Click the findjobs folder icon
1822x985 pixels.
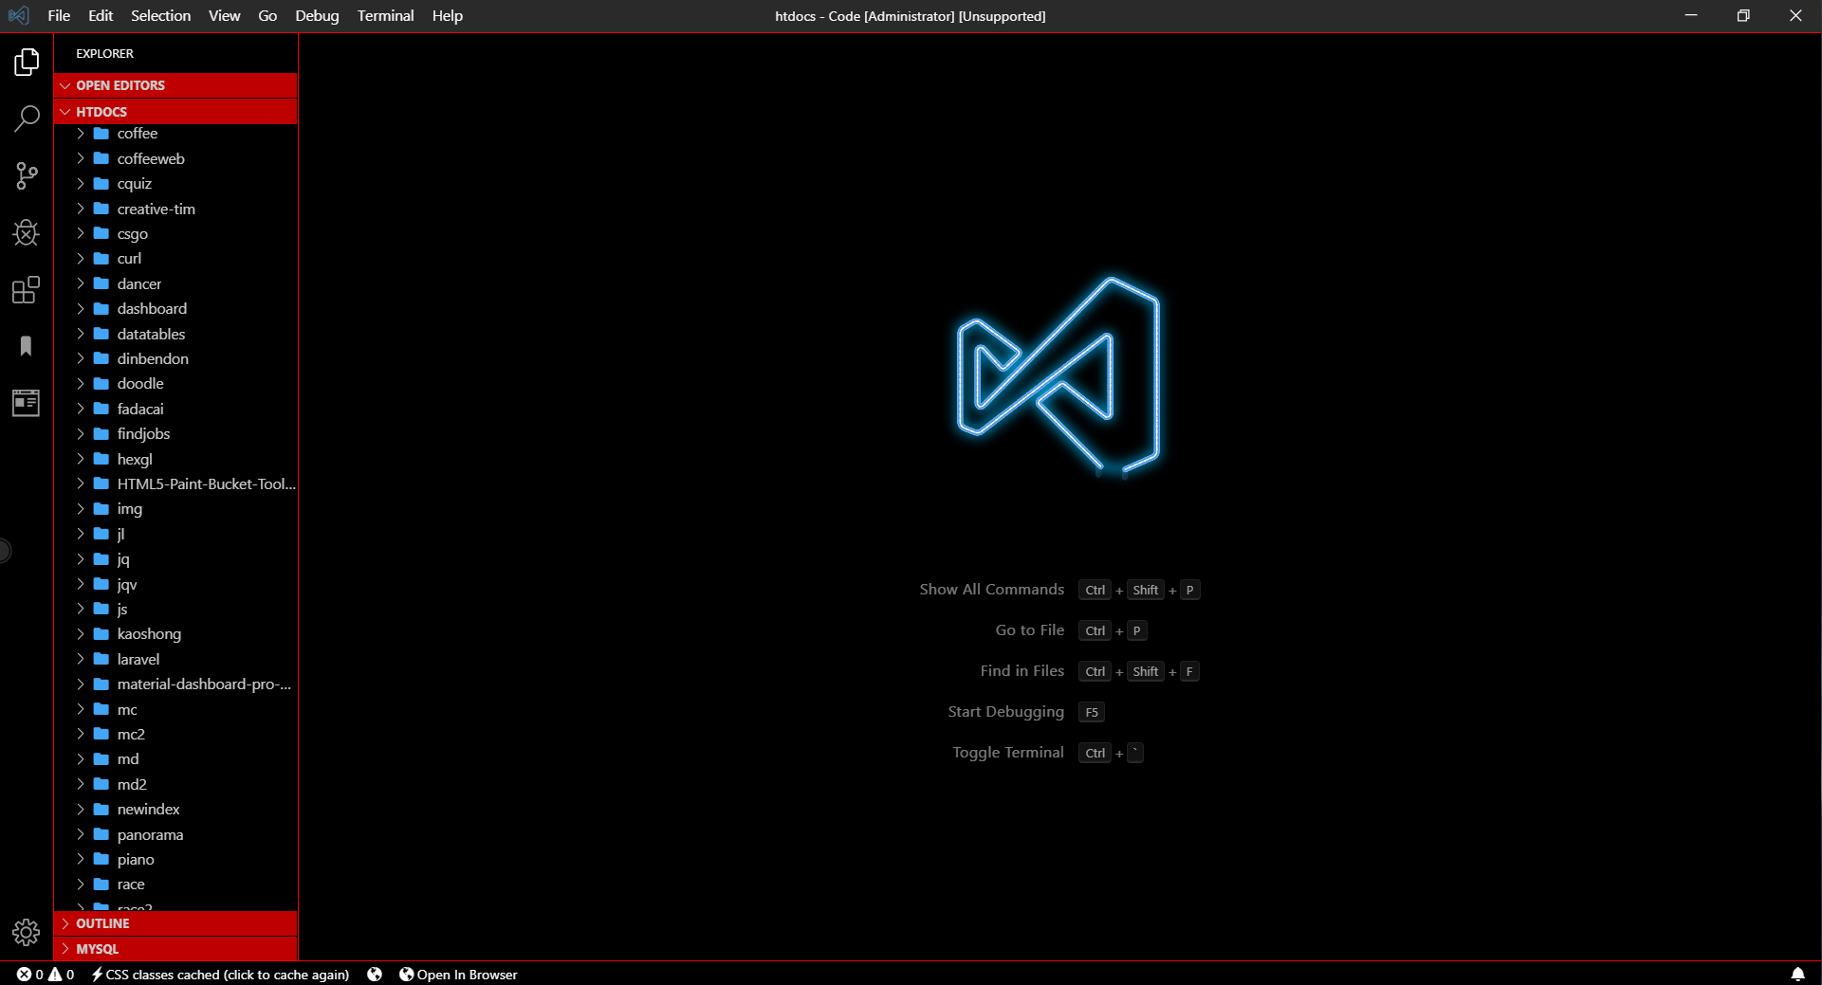tap(101, 433)
